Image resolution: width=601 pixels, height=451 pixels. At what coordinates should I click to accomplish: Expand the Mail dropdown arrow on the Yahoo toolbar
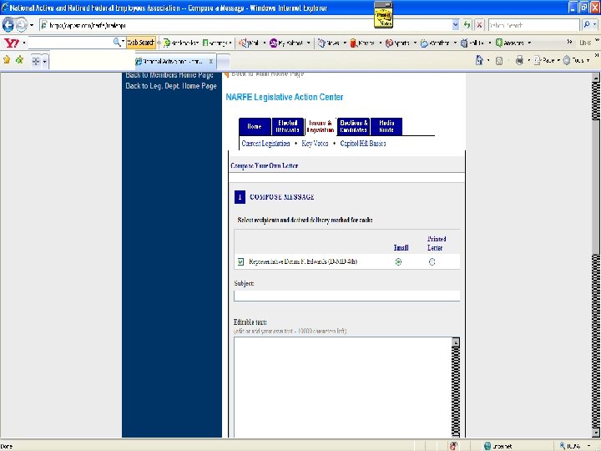(x=264, y=43)
